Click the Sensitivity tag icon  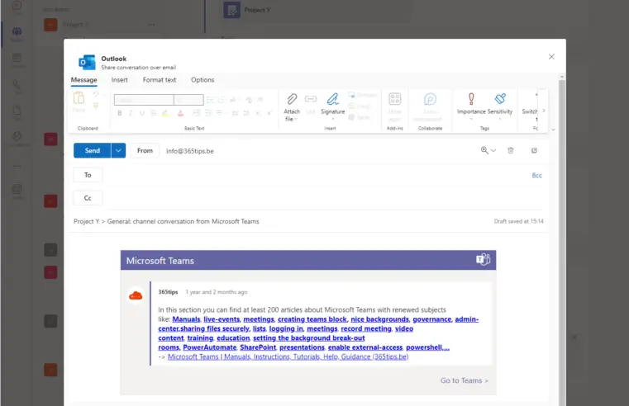point(500,98)
